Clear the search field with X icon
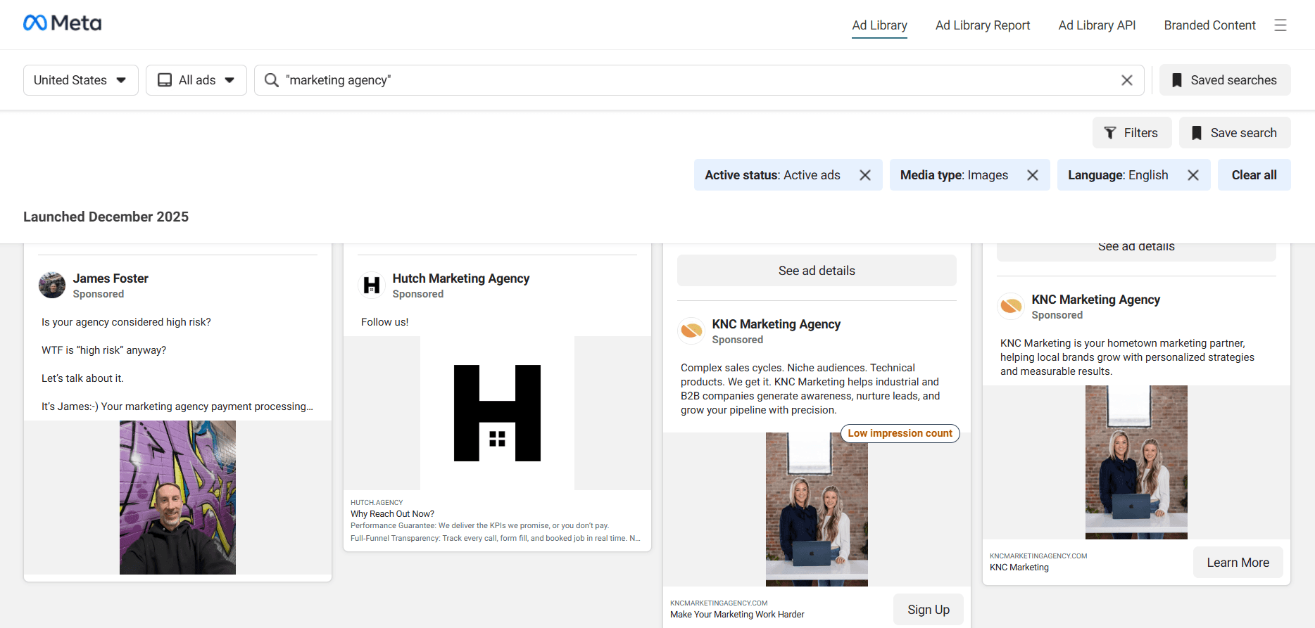This screenshot has width=1315, height=628. pyautogui.click(x=1127, y=80)
